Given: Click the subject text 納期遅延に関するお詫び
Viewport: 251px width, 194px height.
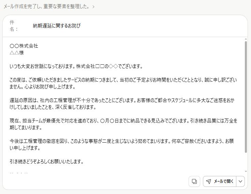Looking at the screenshot, I should [57, 26].
